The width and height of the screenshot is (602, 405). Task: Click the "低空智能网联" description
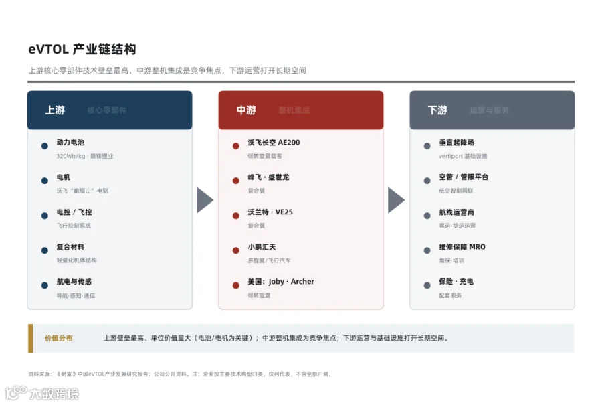456,191
